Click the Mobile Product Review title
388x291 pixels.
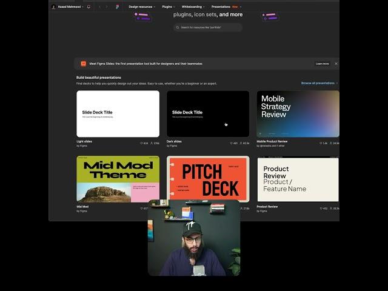(x=272, y=141)
